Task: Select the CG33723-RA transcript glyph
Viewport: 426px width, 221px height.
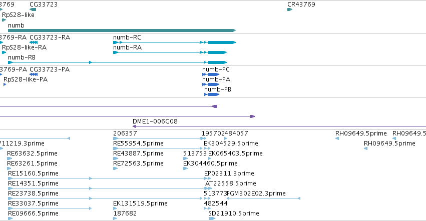Action: pyautogui.click(x=34, y=42)
